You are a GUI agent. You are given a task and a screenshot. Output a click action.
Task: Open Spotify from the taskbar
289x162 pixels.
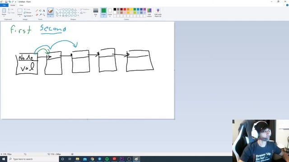107,159
